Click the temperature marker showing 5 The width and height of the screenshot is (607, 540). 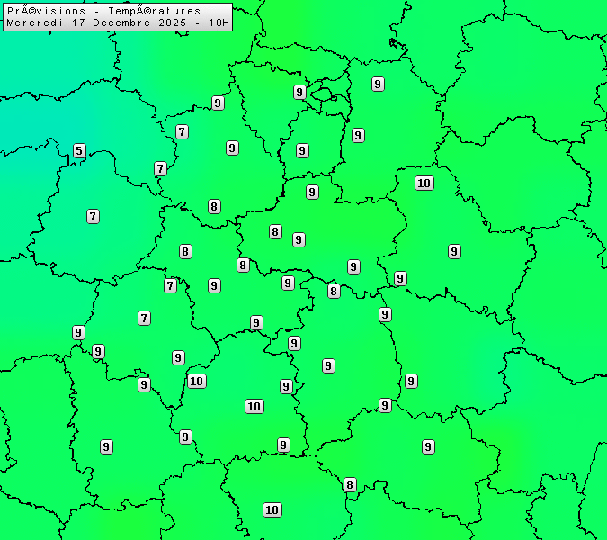tap(79, 151)
